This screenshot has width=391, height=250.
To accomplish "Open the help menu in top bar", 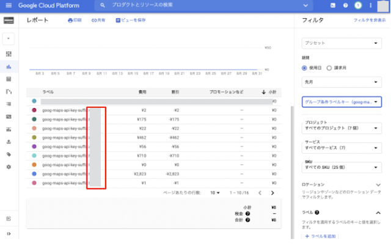I will coord(345,5).
